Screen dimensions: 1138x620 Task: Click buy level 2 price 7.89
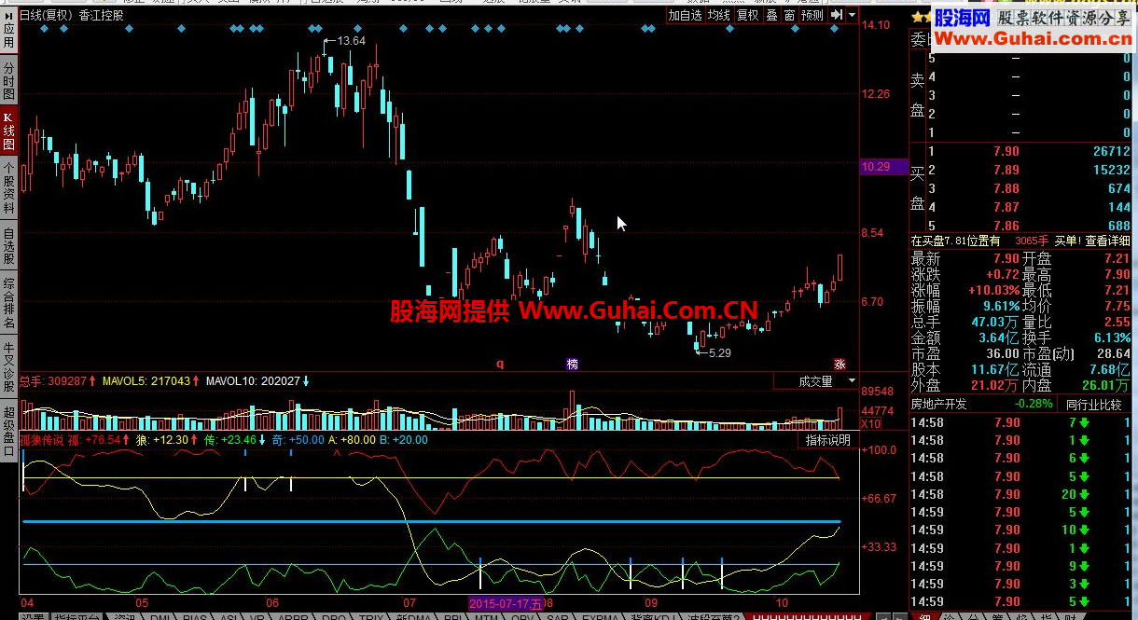click(1006, 170)
